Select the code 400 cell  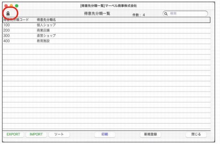pyautogui.click(x=7, y=41)
